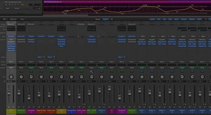Click the +1.9 automation peak point
This screenshot has width=211, height=115.
pos(190,6)
